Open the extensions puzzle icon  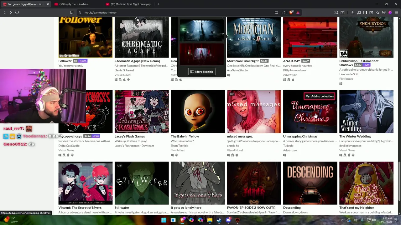click(336, 12)
